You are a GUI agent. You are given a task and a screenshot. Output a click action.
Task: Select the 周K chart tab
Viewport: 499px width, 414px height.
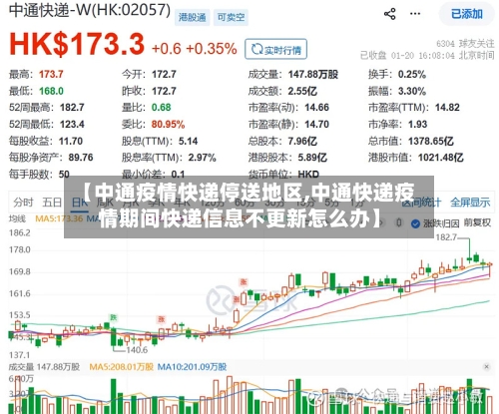(x=105, y=203)
